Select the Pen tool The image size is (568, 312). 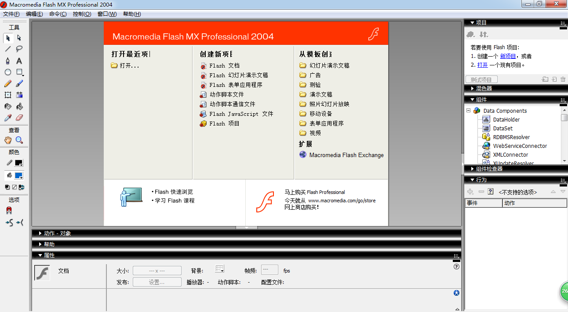(x=8, y=61)
